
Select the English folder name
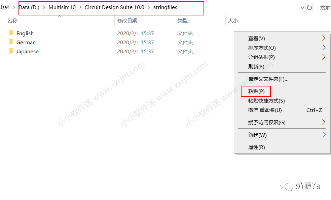click(x=25, y=33)
